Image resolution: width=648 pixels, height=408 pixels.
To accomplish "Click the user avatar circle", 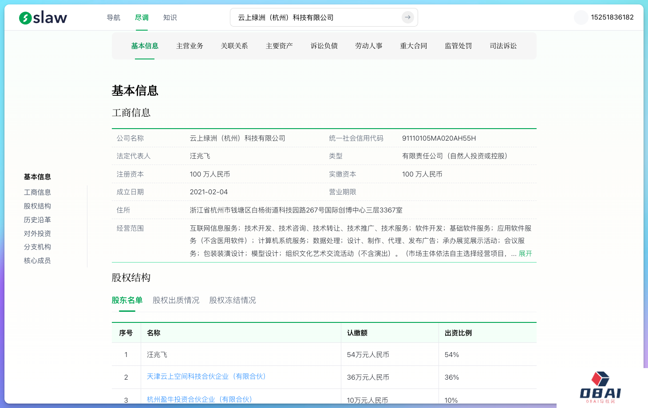I will pyautogui.click(x=581, y=17).
